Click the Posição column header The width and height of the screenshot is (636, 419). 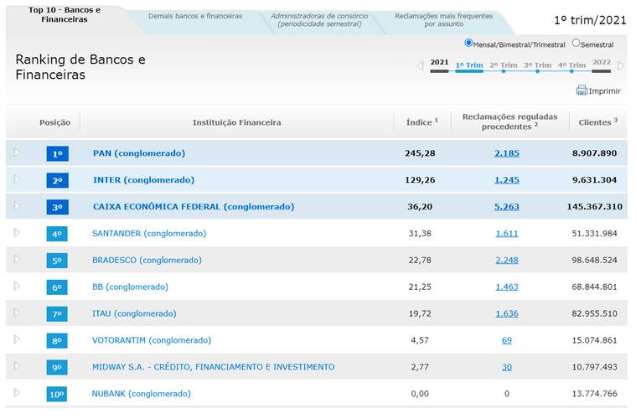point(54,122)
